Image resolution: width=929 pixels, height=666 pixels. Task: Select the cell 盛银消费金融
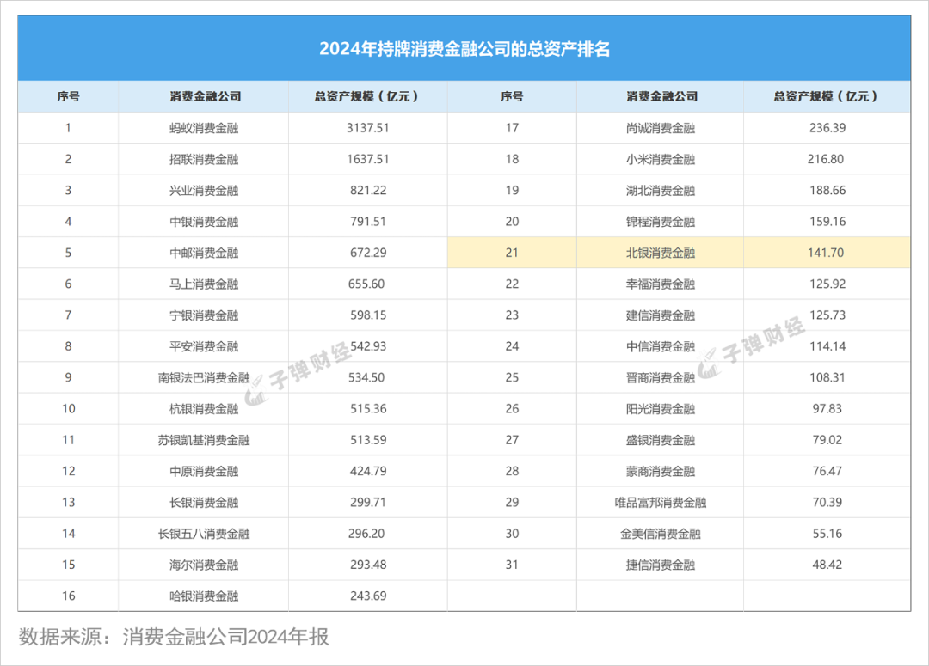click(661, 440)
